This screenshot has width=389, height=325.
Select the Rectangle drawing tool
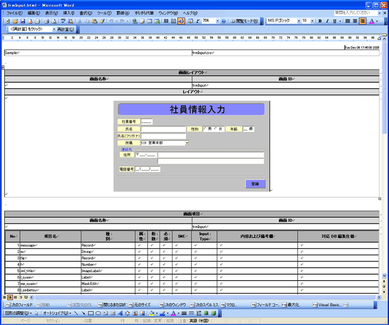91,314
